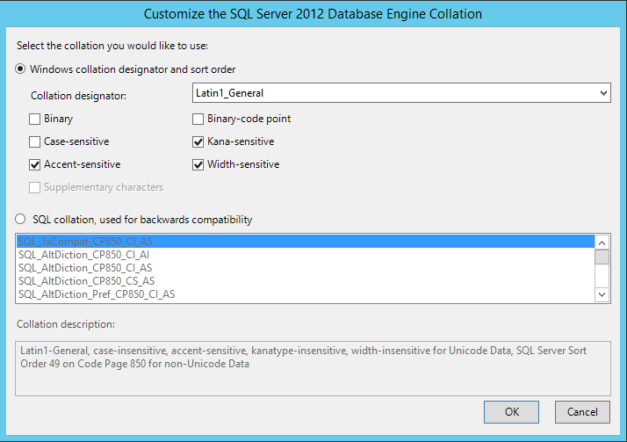Select SQL collation backwards compatibility radio button

click(x=20, y=219)
